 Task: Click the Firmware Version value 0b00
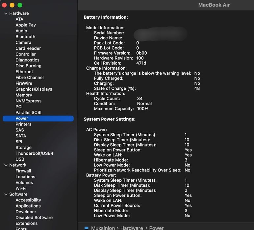(141, 53)
